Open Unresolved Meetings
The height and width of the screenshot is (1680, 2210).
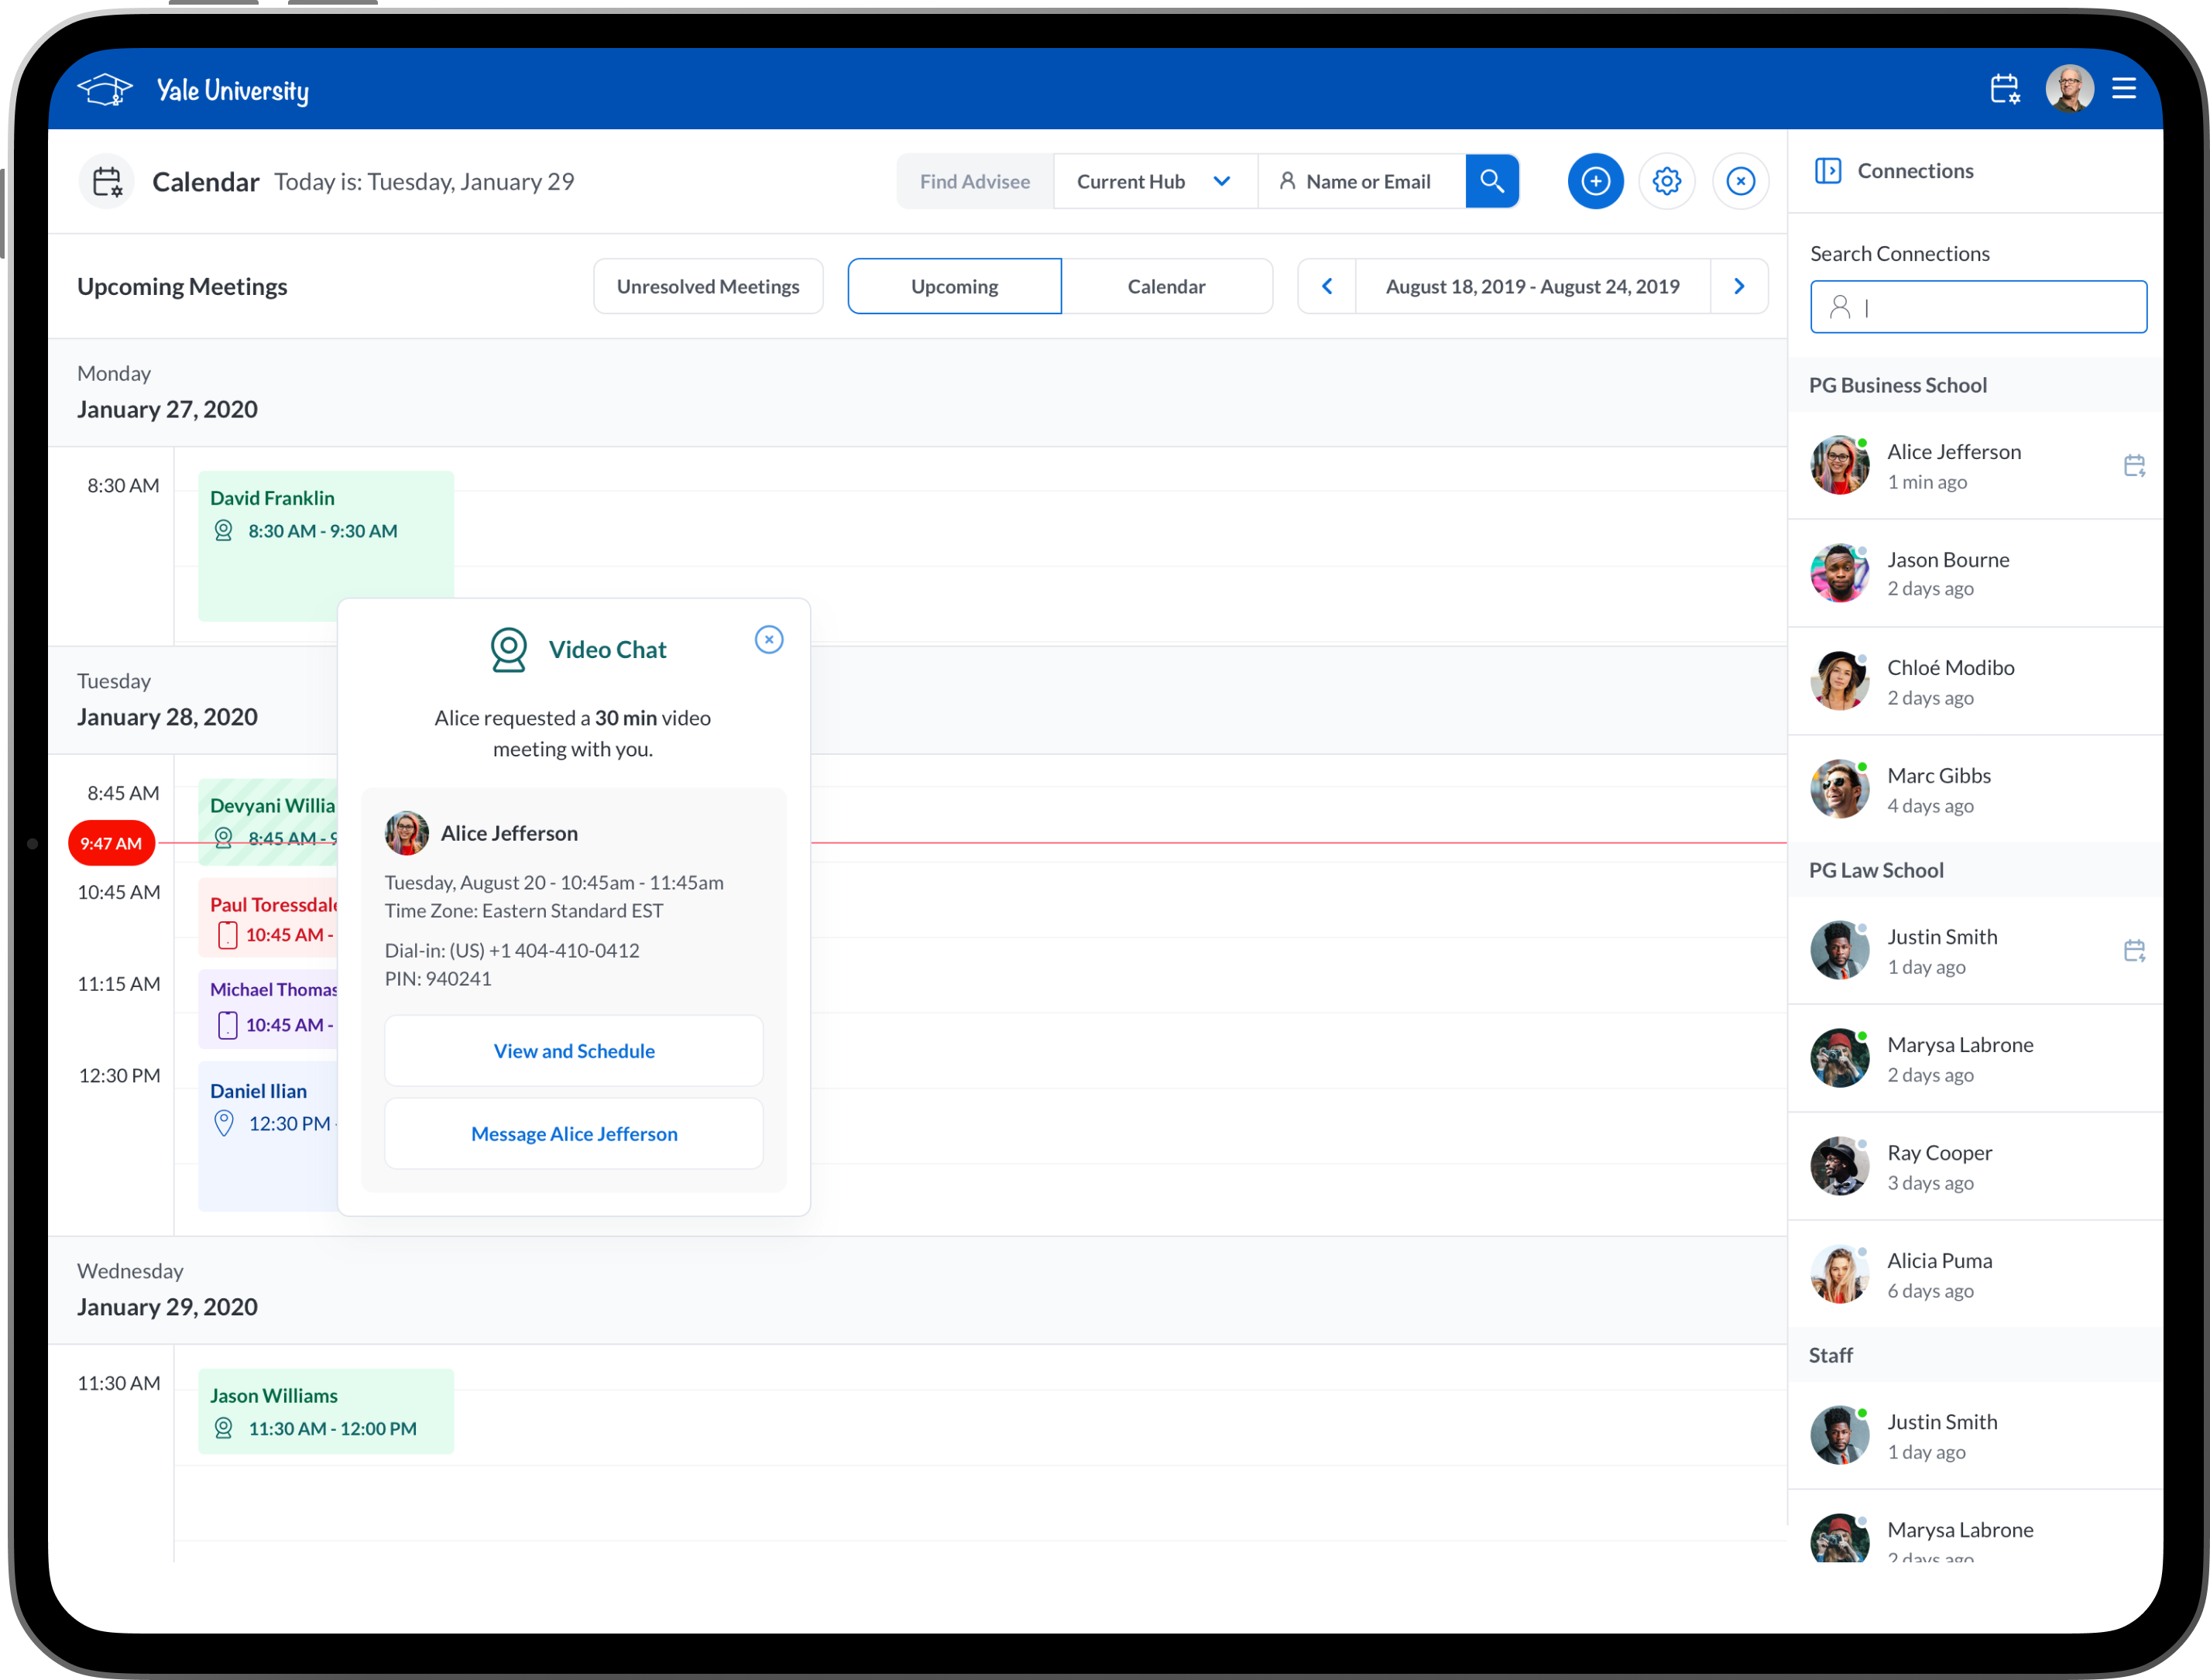(708, 287)
